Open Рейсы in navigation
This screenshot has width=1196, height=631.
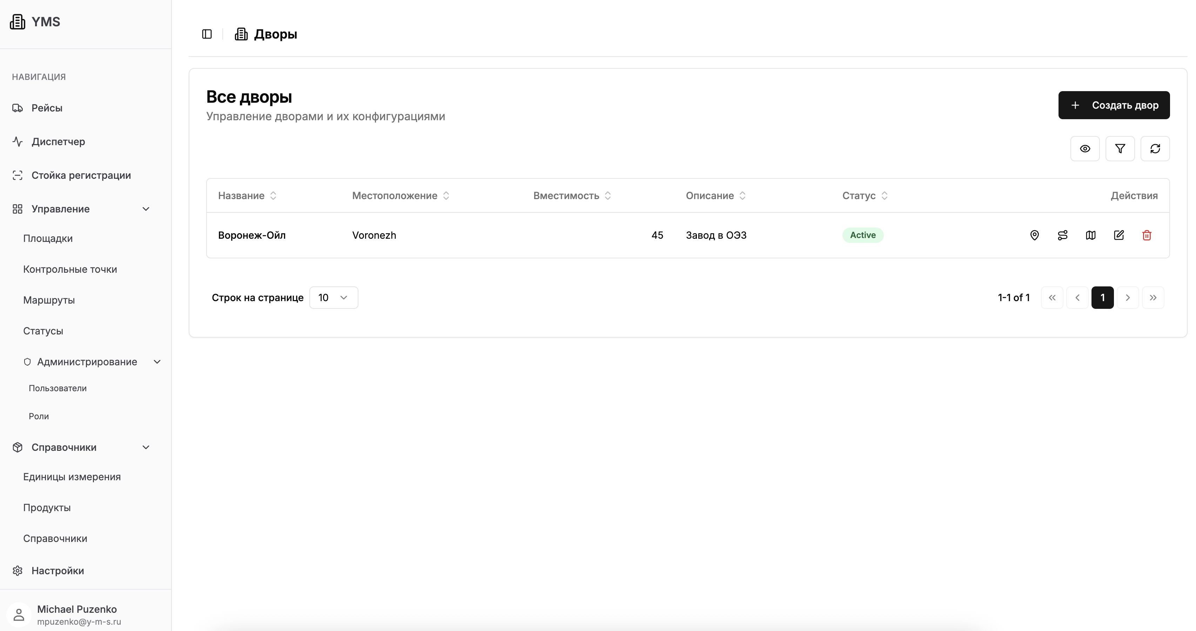click(x=46, y=108)
